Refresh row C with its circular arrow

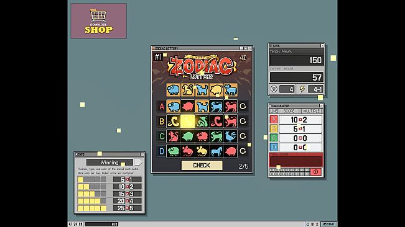coord(243,136)
